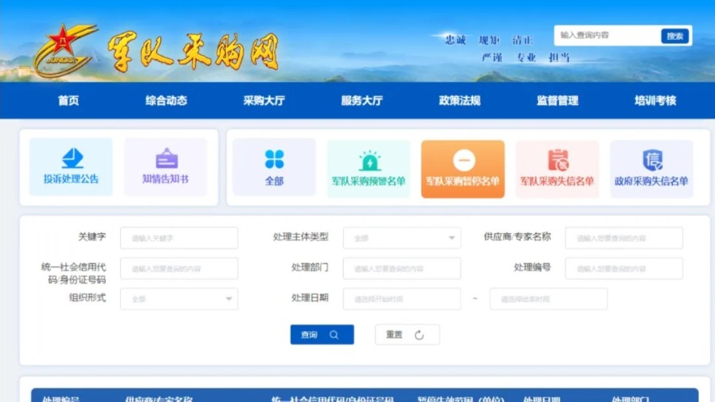Viewport: 715px width, 402px height.
Task: Open 政策法规 navigation item
Action: 459,101
